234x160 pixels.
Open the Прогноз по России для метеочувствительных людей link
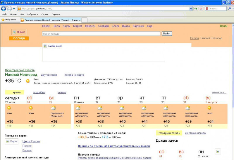[114, 146]
